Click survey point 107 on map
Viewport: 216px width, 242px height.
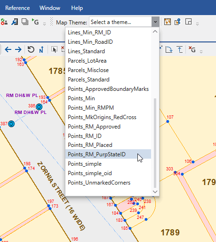click(168, 121)
